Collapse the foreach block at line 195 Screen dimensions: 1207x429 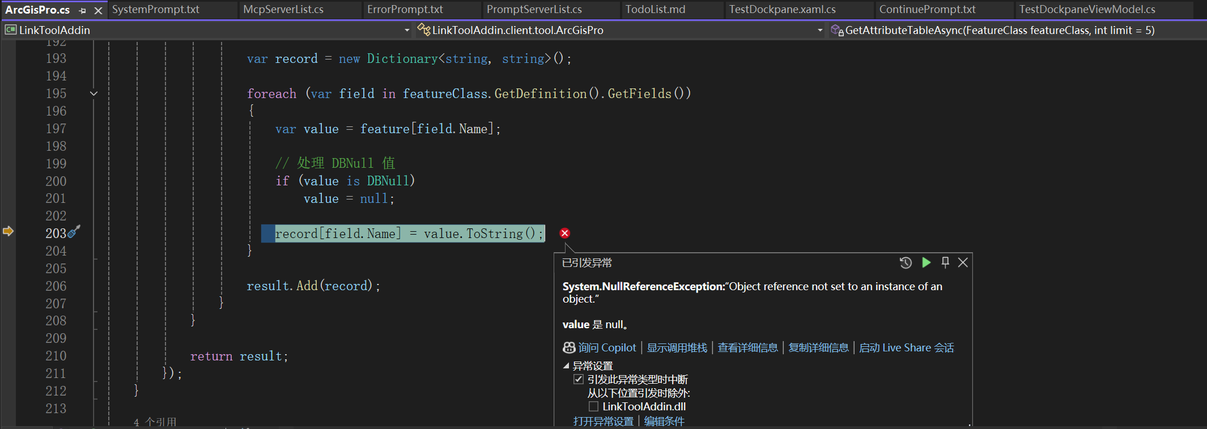pyautogui.click(x=94, y=94)
